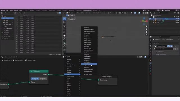180x101 pixels.
Task: Open the Output properties tab
Action: pyautogui.click(x=150, y=46)
